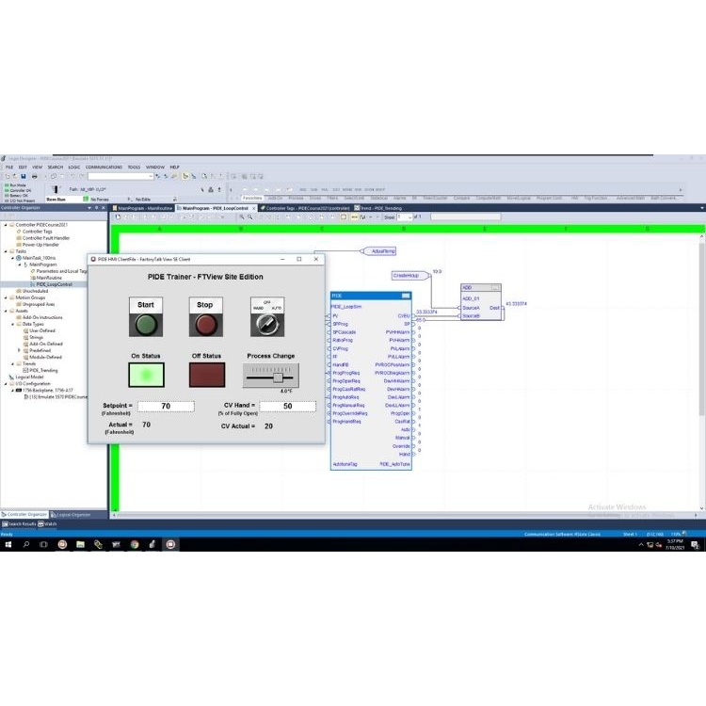The height and width of the screenshot is (706, 706).
Task: Click the Print icon in toolbar
Action: 34,177
